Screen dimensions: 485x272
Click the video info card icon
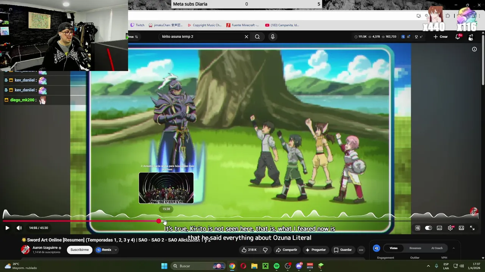point(474,49)
